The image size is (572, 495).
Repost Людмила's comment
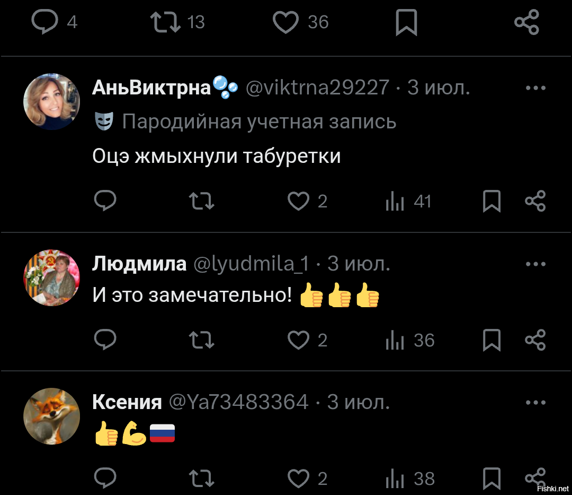pyautogui.click(x=201, y=340)
